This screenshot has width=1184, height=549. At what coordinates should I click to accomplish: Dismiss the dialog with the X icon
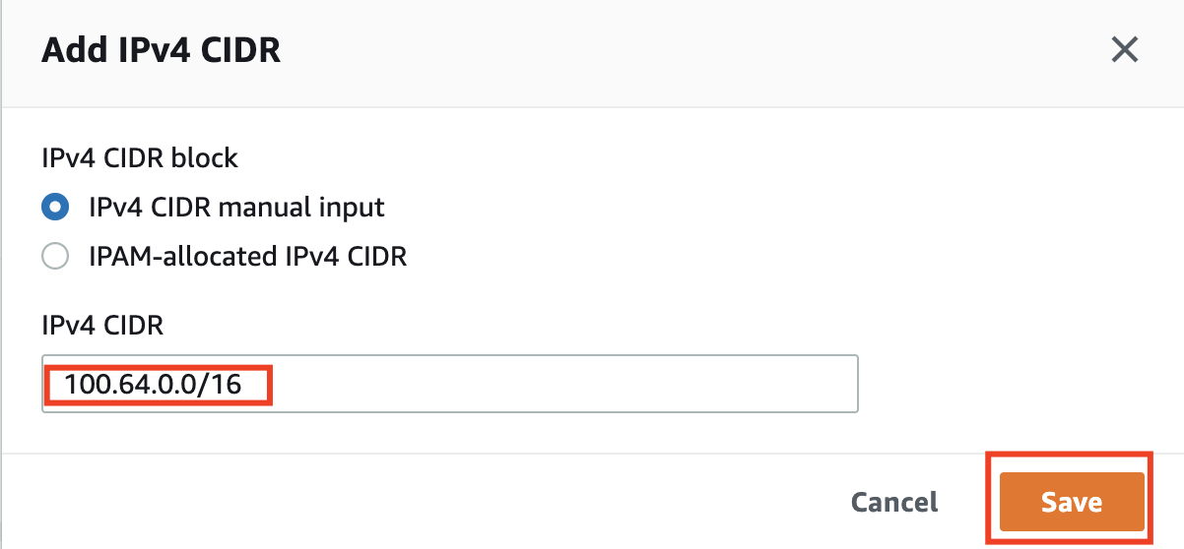point(1124,49)
